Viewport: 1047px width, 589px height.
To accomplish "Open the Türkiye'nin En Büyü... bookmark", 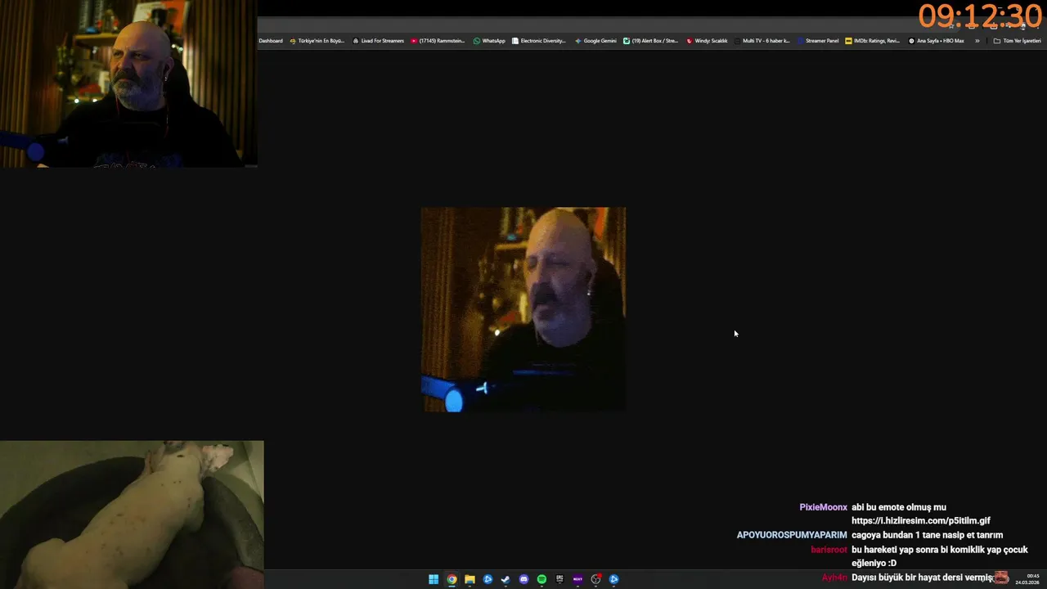I will (x=317, y=41).
